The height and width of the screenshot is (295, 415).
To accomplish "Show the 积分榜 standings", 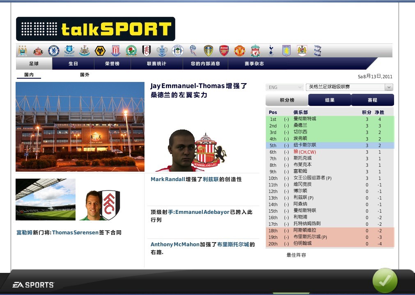I will pyautogui.click(x=287, y=100).
